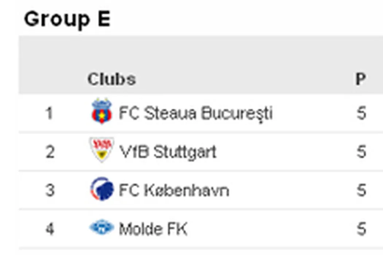Open the FC København club link

pyautogui.click(x=174, y=190)
